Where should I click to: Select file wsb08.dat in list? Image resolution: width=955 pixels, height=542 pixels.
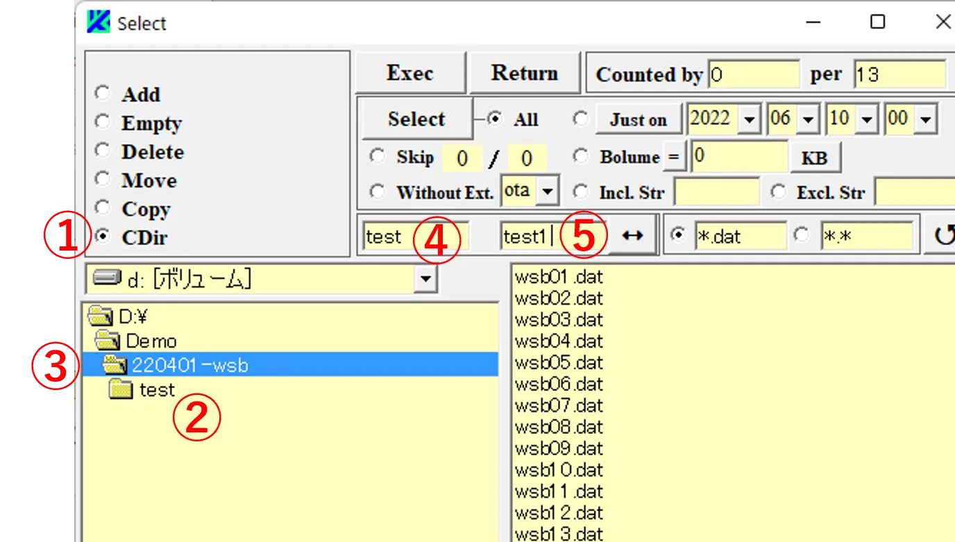point(559,427)
